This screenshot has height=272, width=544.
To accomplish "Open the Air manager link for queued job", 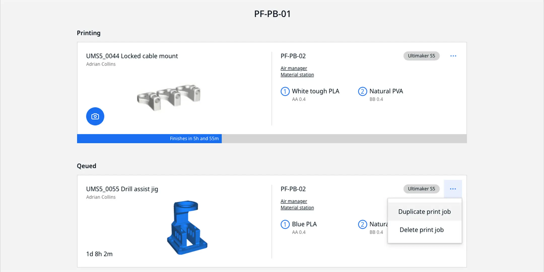I will (x=294, y=201).
